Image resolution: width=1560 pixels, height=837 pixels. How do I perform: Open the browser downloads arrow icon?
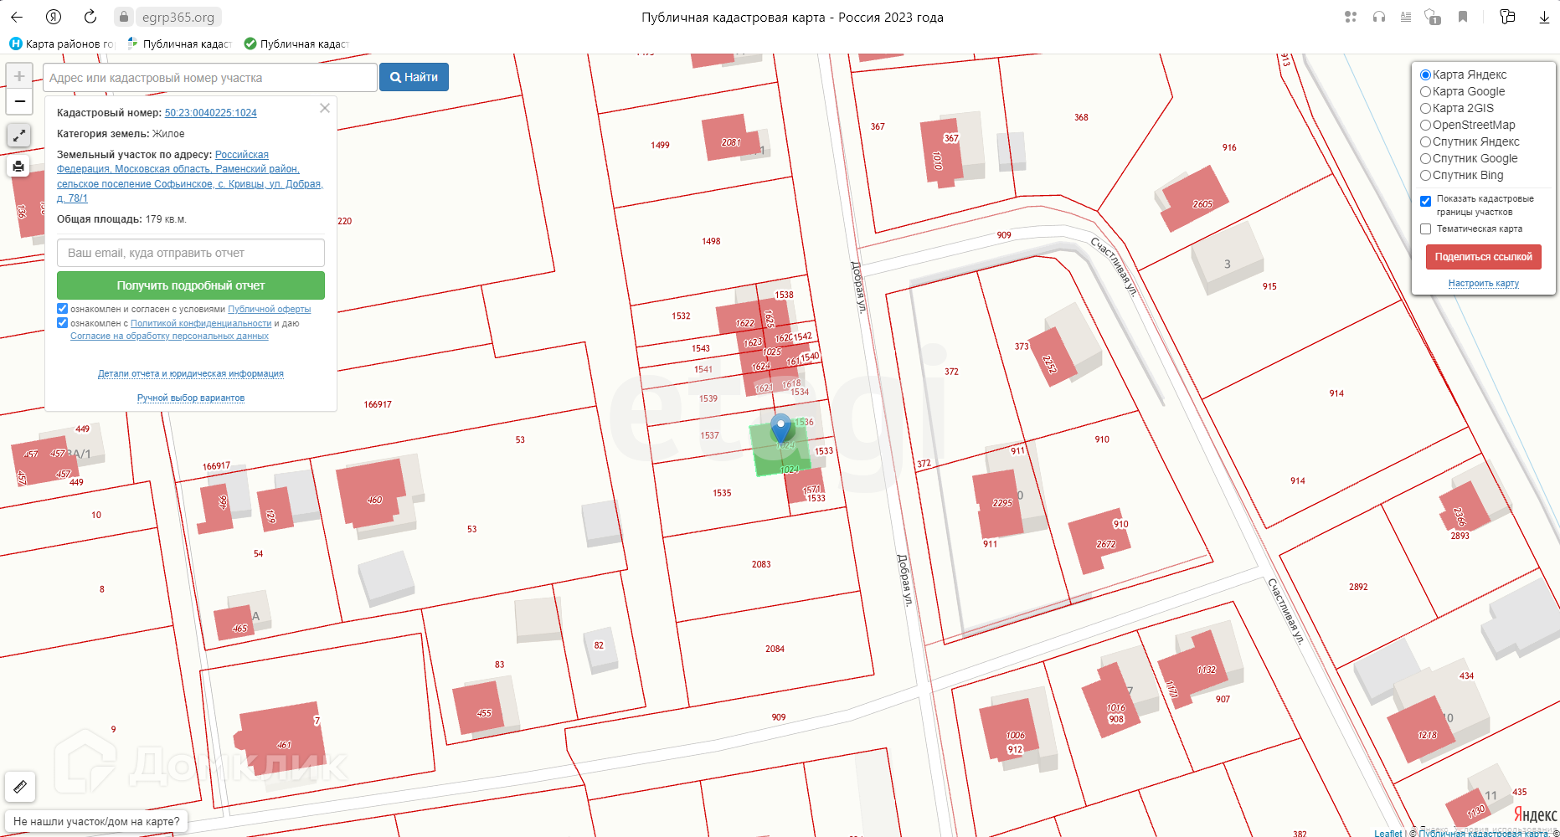coord(1544,17)
